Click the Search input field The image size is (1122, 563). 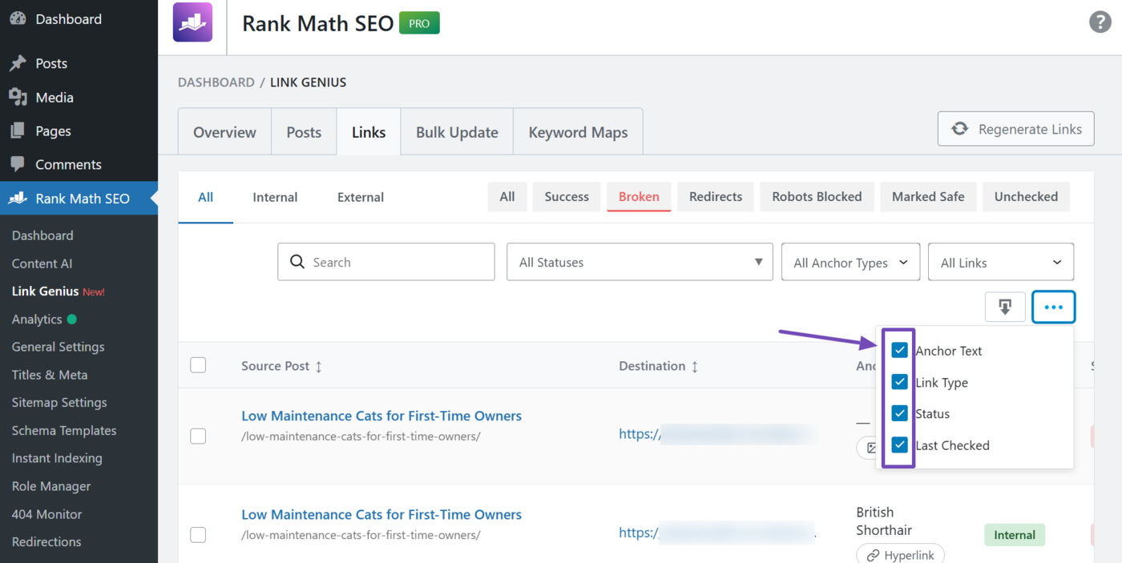[386, 262]
